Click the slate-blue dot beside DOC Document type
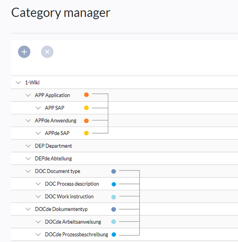 tap(114, 171)
